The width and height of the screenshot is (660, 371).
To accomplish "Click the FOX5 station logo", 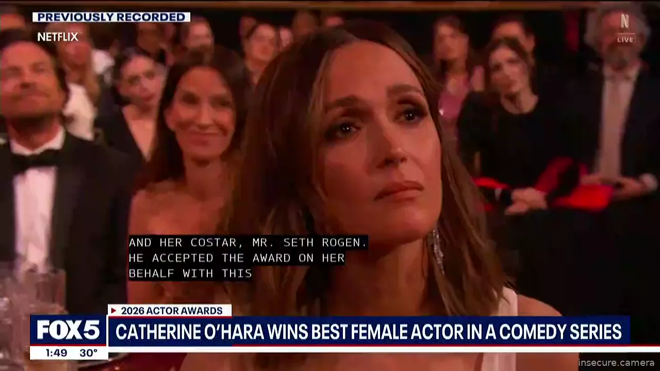I will point(68,330).
